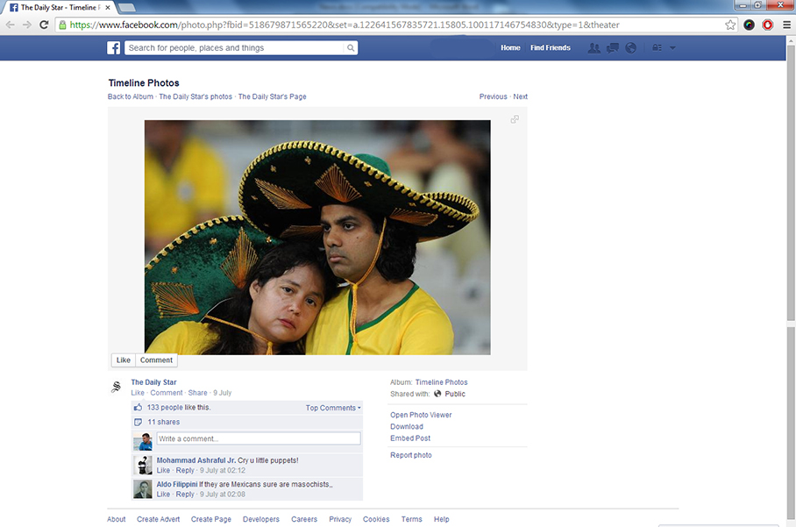Click the browser forward arrow

coord(27,25)
